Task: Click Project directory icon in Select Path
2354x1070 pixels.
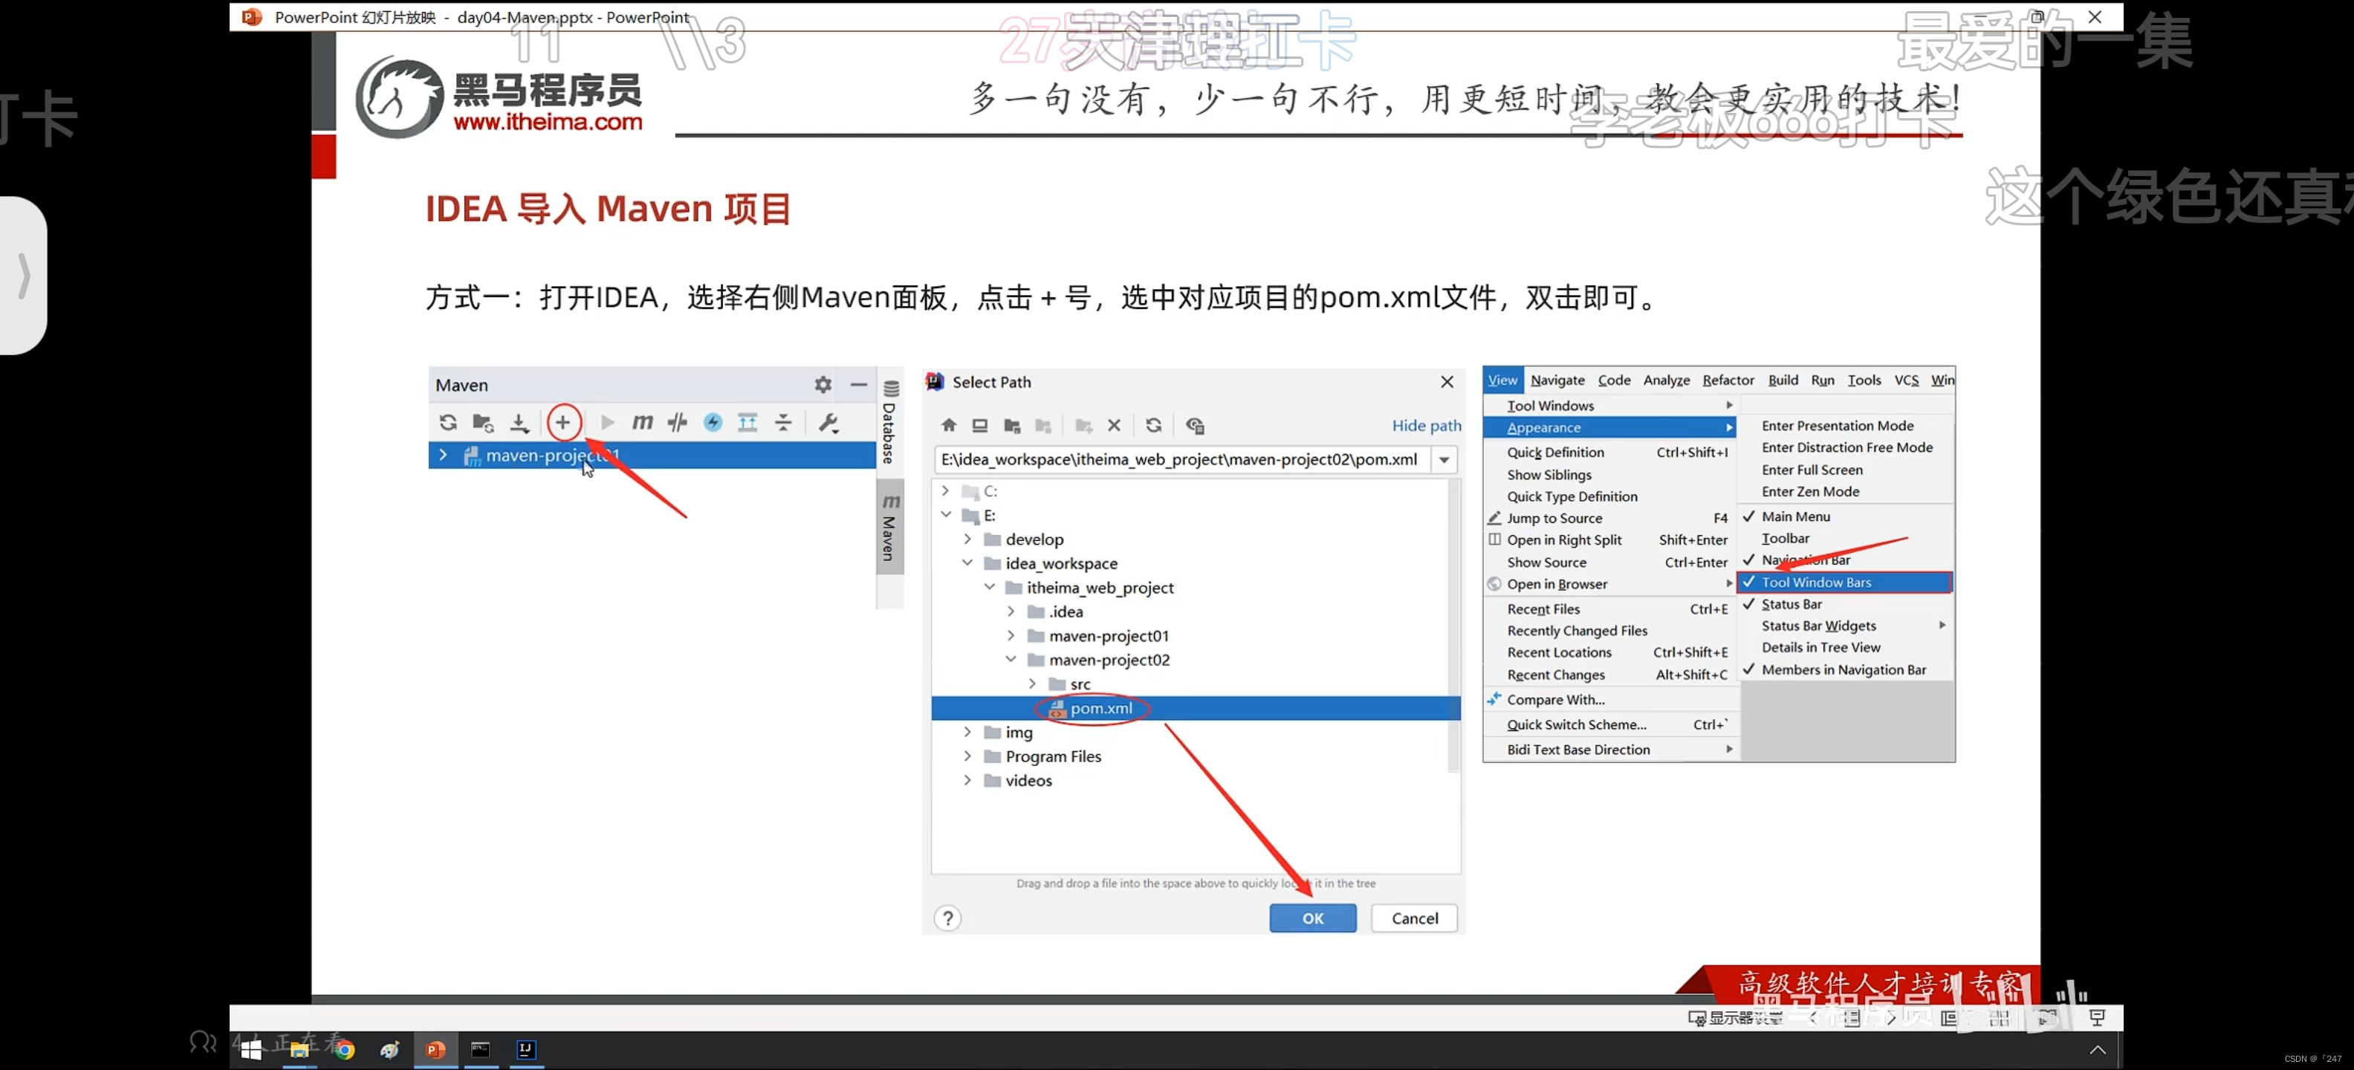Action: (x=1011, y=425)
